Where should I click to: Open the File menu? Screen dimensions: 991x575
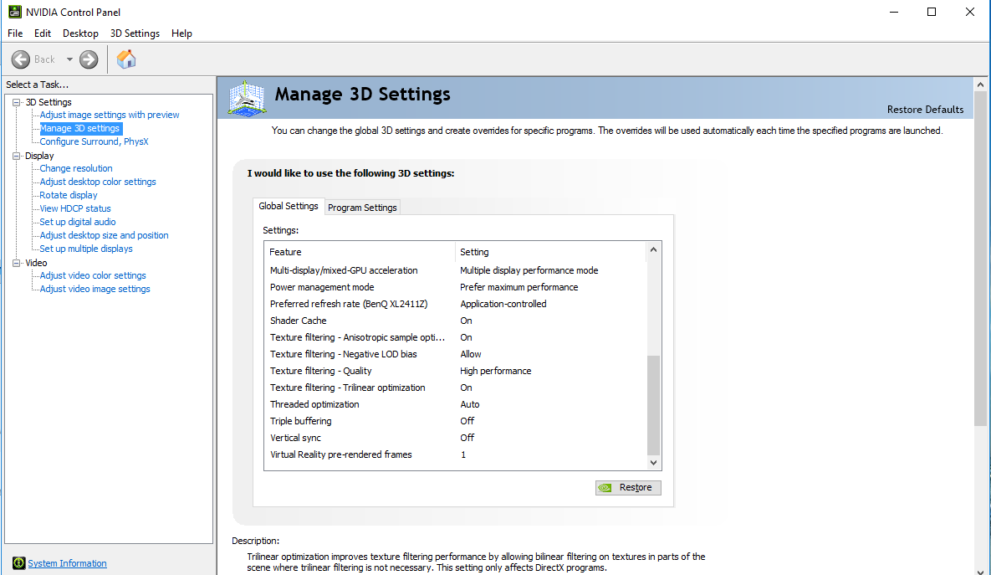[x=15, y=33]
